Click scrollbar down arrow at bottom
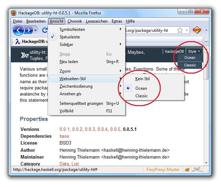Viewport: 221px width, 187px height. [x=206, y=163]
